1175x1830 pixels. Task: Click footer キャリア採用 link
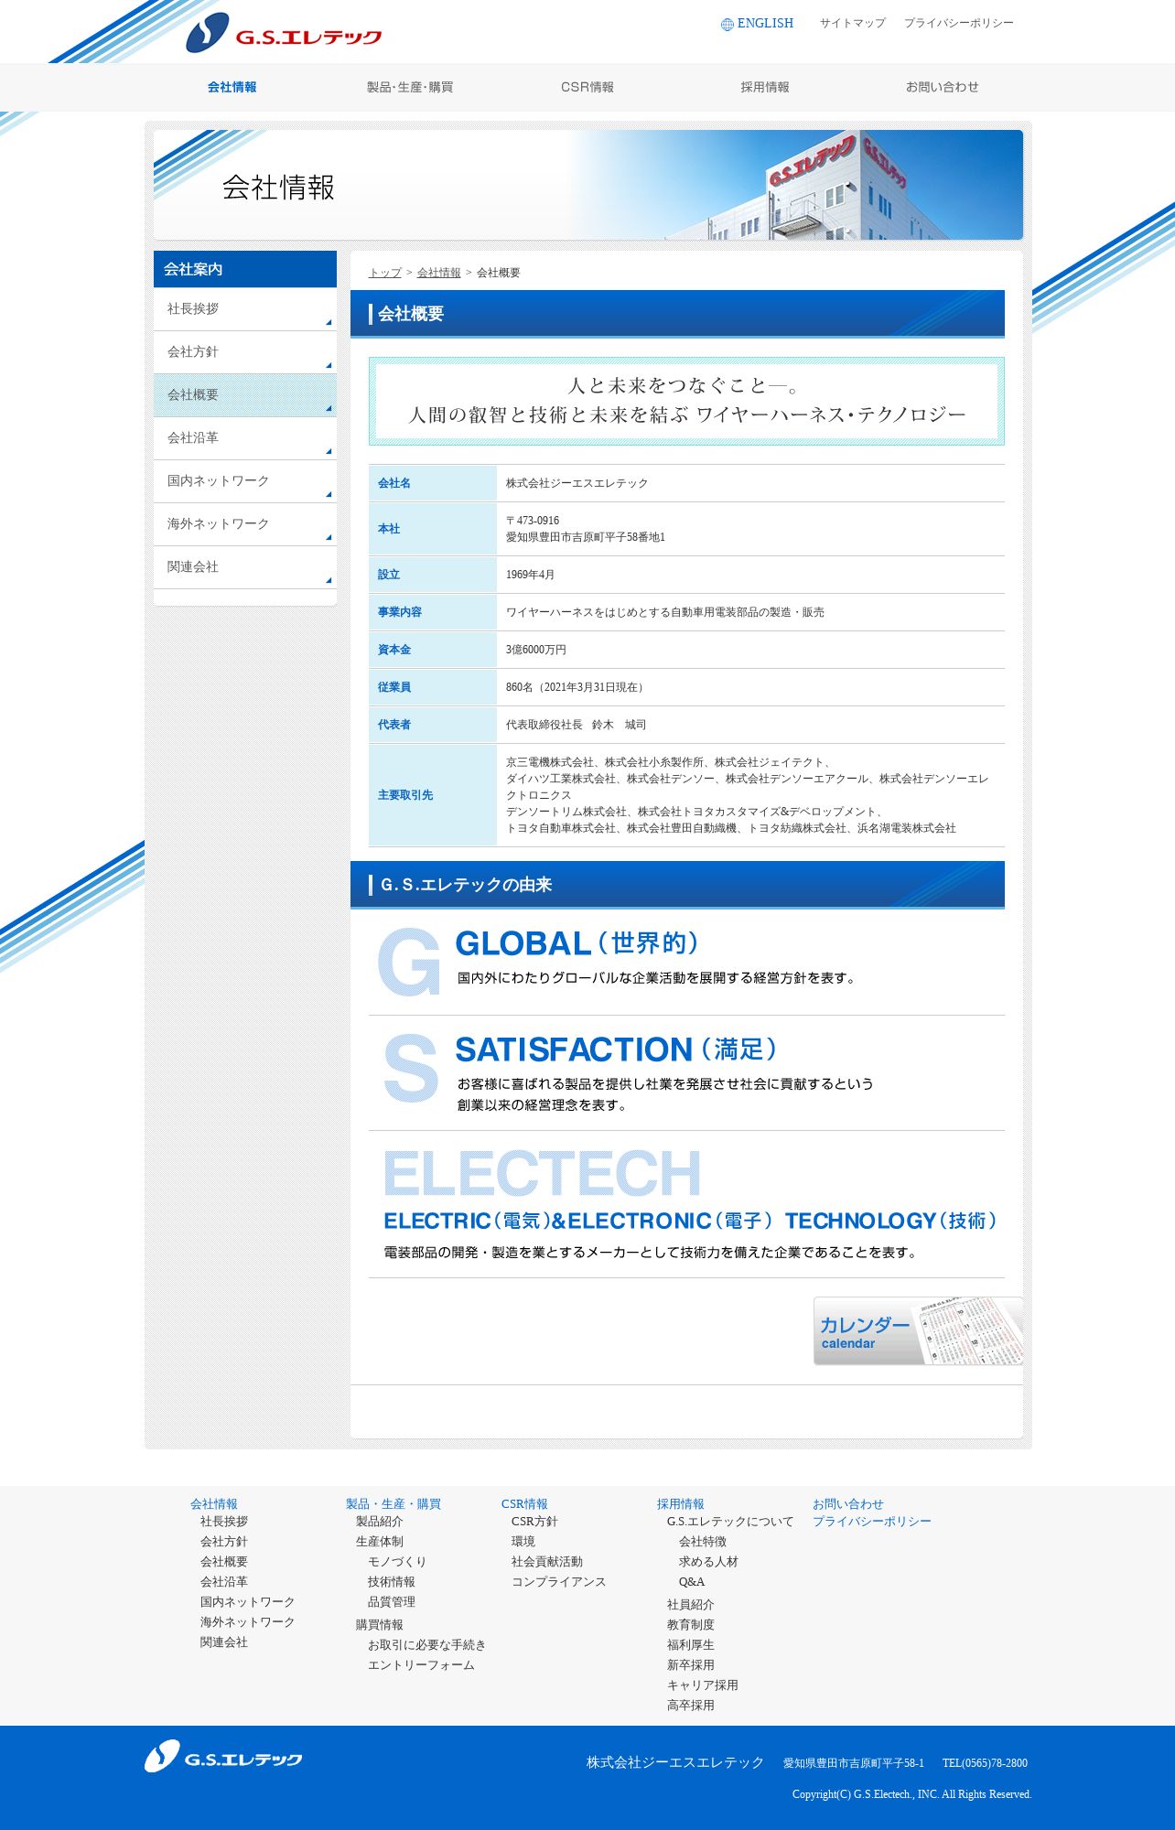(x=703, y=1685)
